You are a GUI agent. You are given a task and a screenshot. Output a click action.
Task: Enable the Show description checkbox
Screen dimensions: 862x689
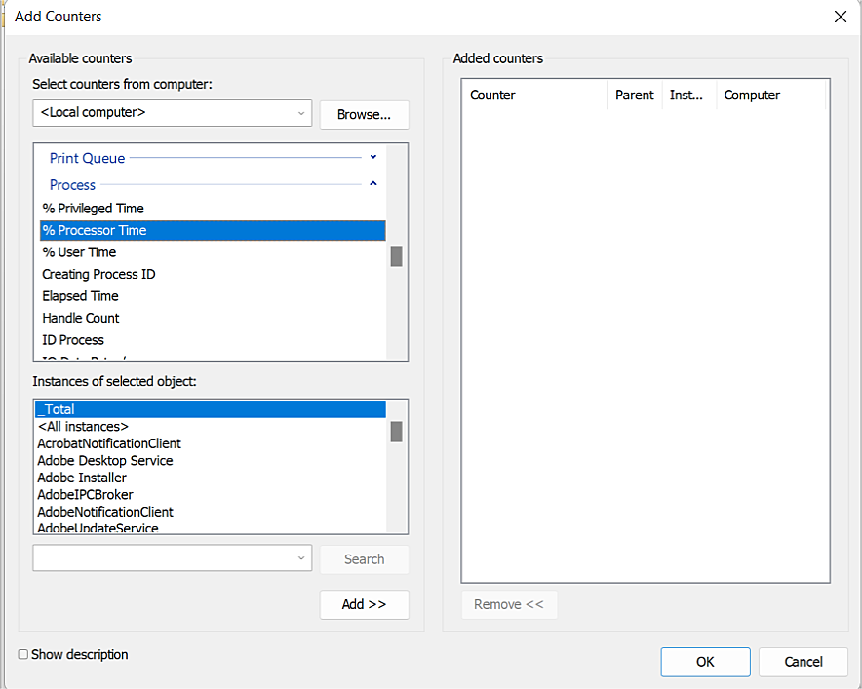[23, 655]
